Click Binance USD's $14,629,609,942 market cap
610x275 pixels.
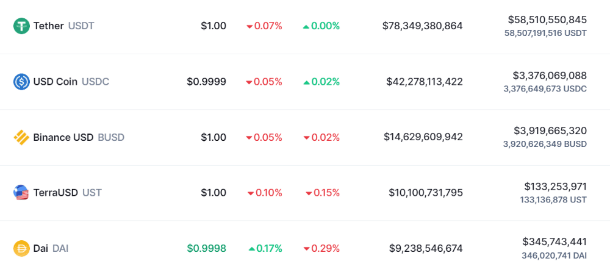click(x=423, y=137)
